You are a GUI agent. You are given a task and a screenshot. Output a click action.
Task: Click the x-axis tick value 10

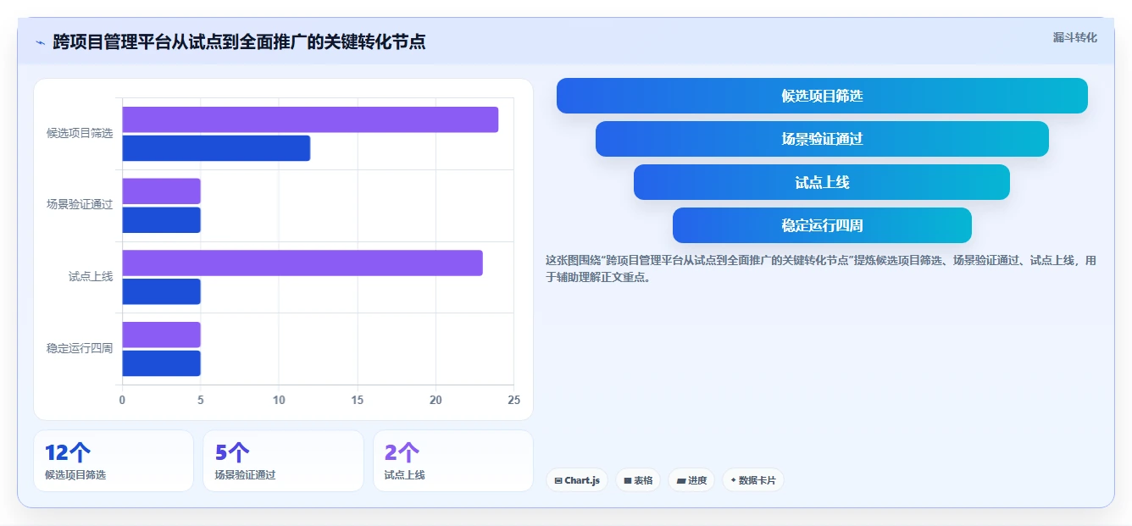[279, 400]
